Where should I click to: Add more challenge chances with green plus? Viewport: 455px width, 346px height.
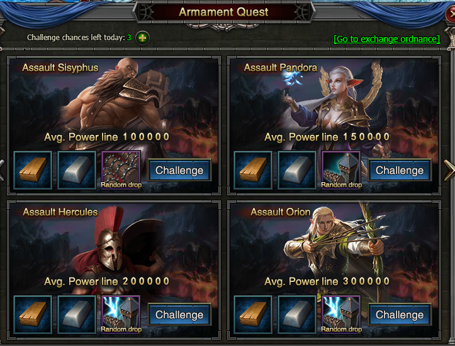(142, 38)
